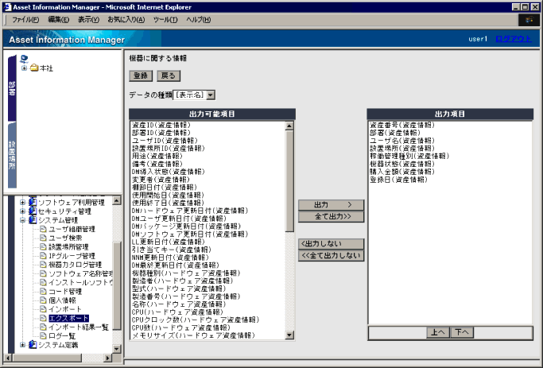Click the ユーザ組織管理 page icon
Image resolution: width=543 pixels, height=368 pixels.
coord(43,229)
